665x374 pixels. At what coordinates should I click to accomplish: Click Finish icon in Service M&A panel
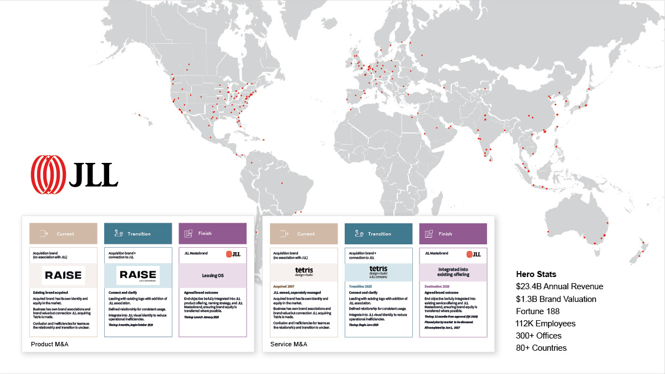pos(428,234)
